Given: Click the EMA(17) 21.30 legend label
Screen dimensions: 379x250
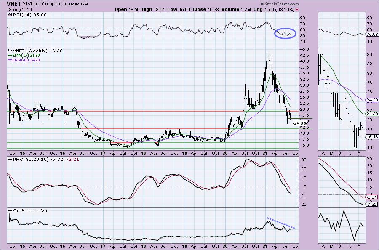Looking at the screenshot, I should click(26, 55).
